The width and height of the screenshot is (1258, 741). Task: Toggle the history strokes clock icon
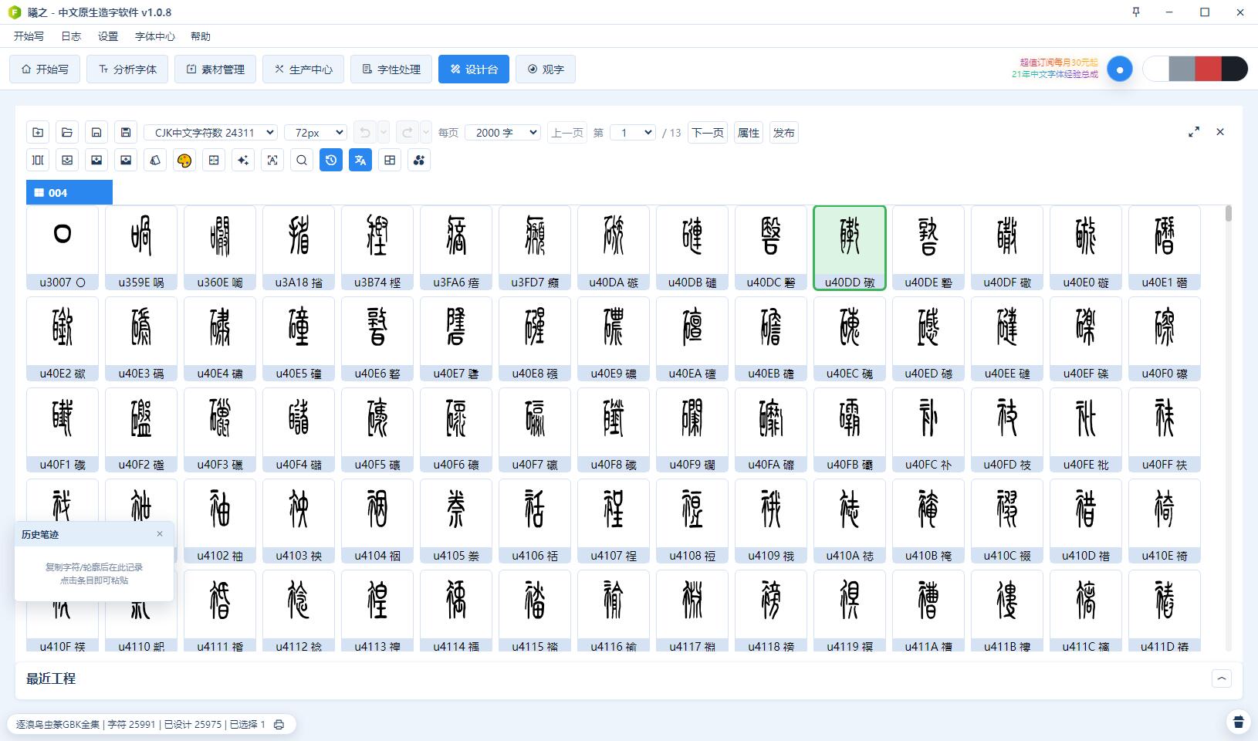tap(331, 161)
